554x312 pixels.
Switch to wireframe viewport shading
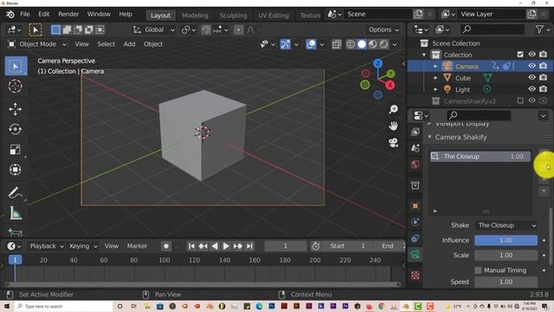(x=351, y=44)
